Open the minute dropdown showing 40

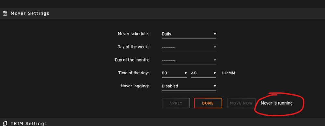pos(203,73)
